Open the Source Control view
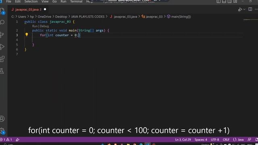 (2, 35)
